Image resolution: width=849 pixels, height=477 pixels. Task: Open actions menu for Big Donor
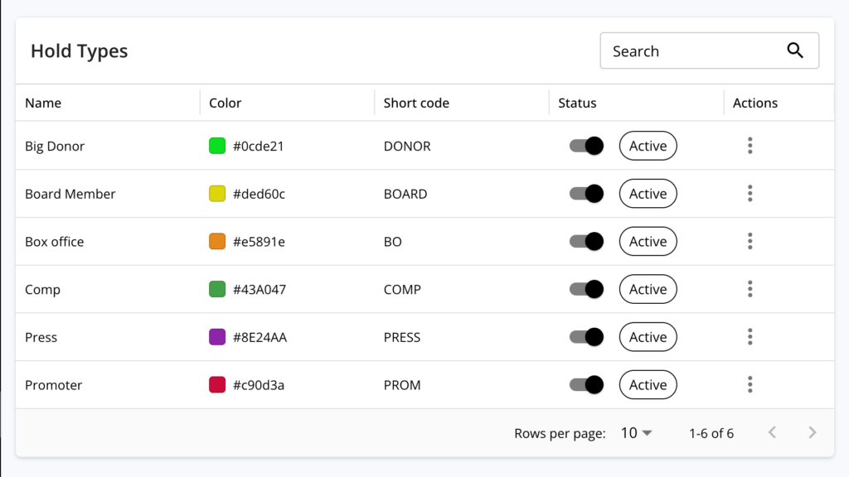pyautogui.click(x=750, y=146)
